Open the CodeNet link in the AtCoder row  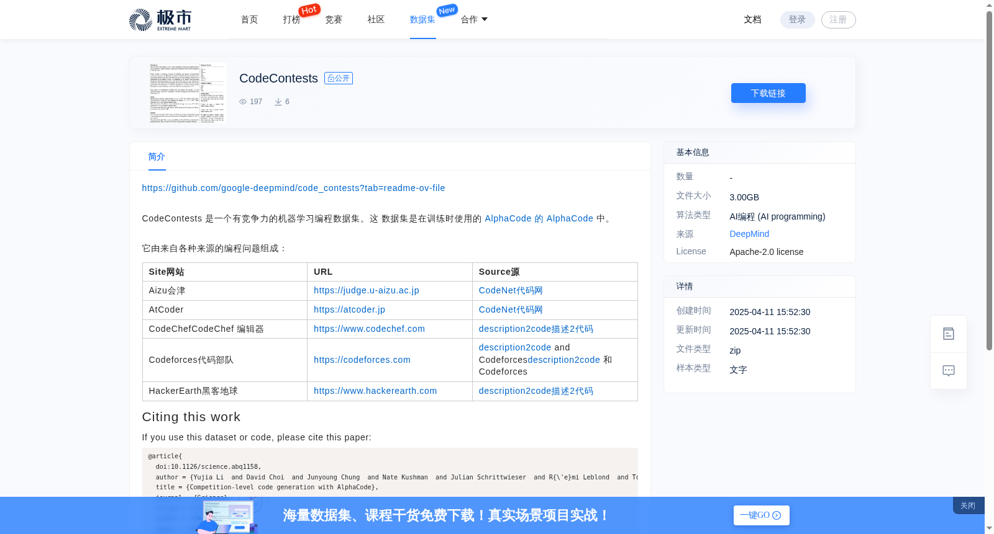(x=511, y=309)
